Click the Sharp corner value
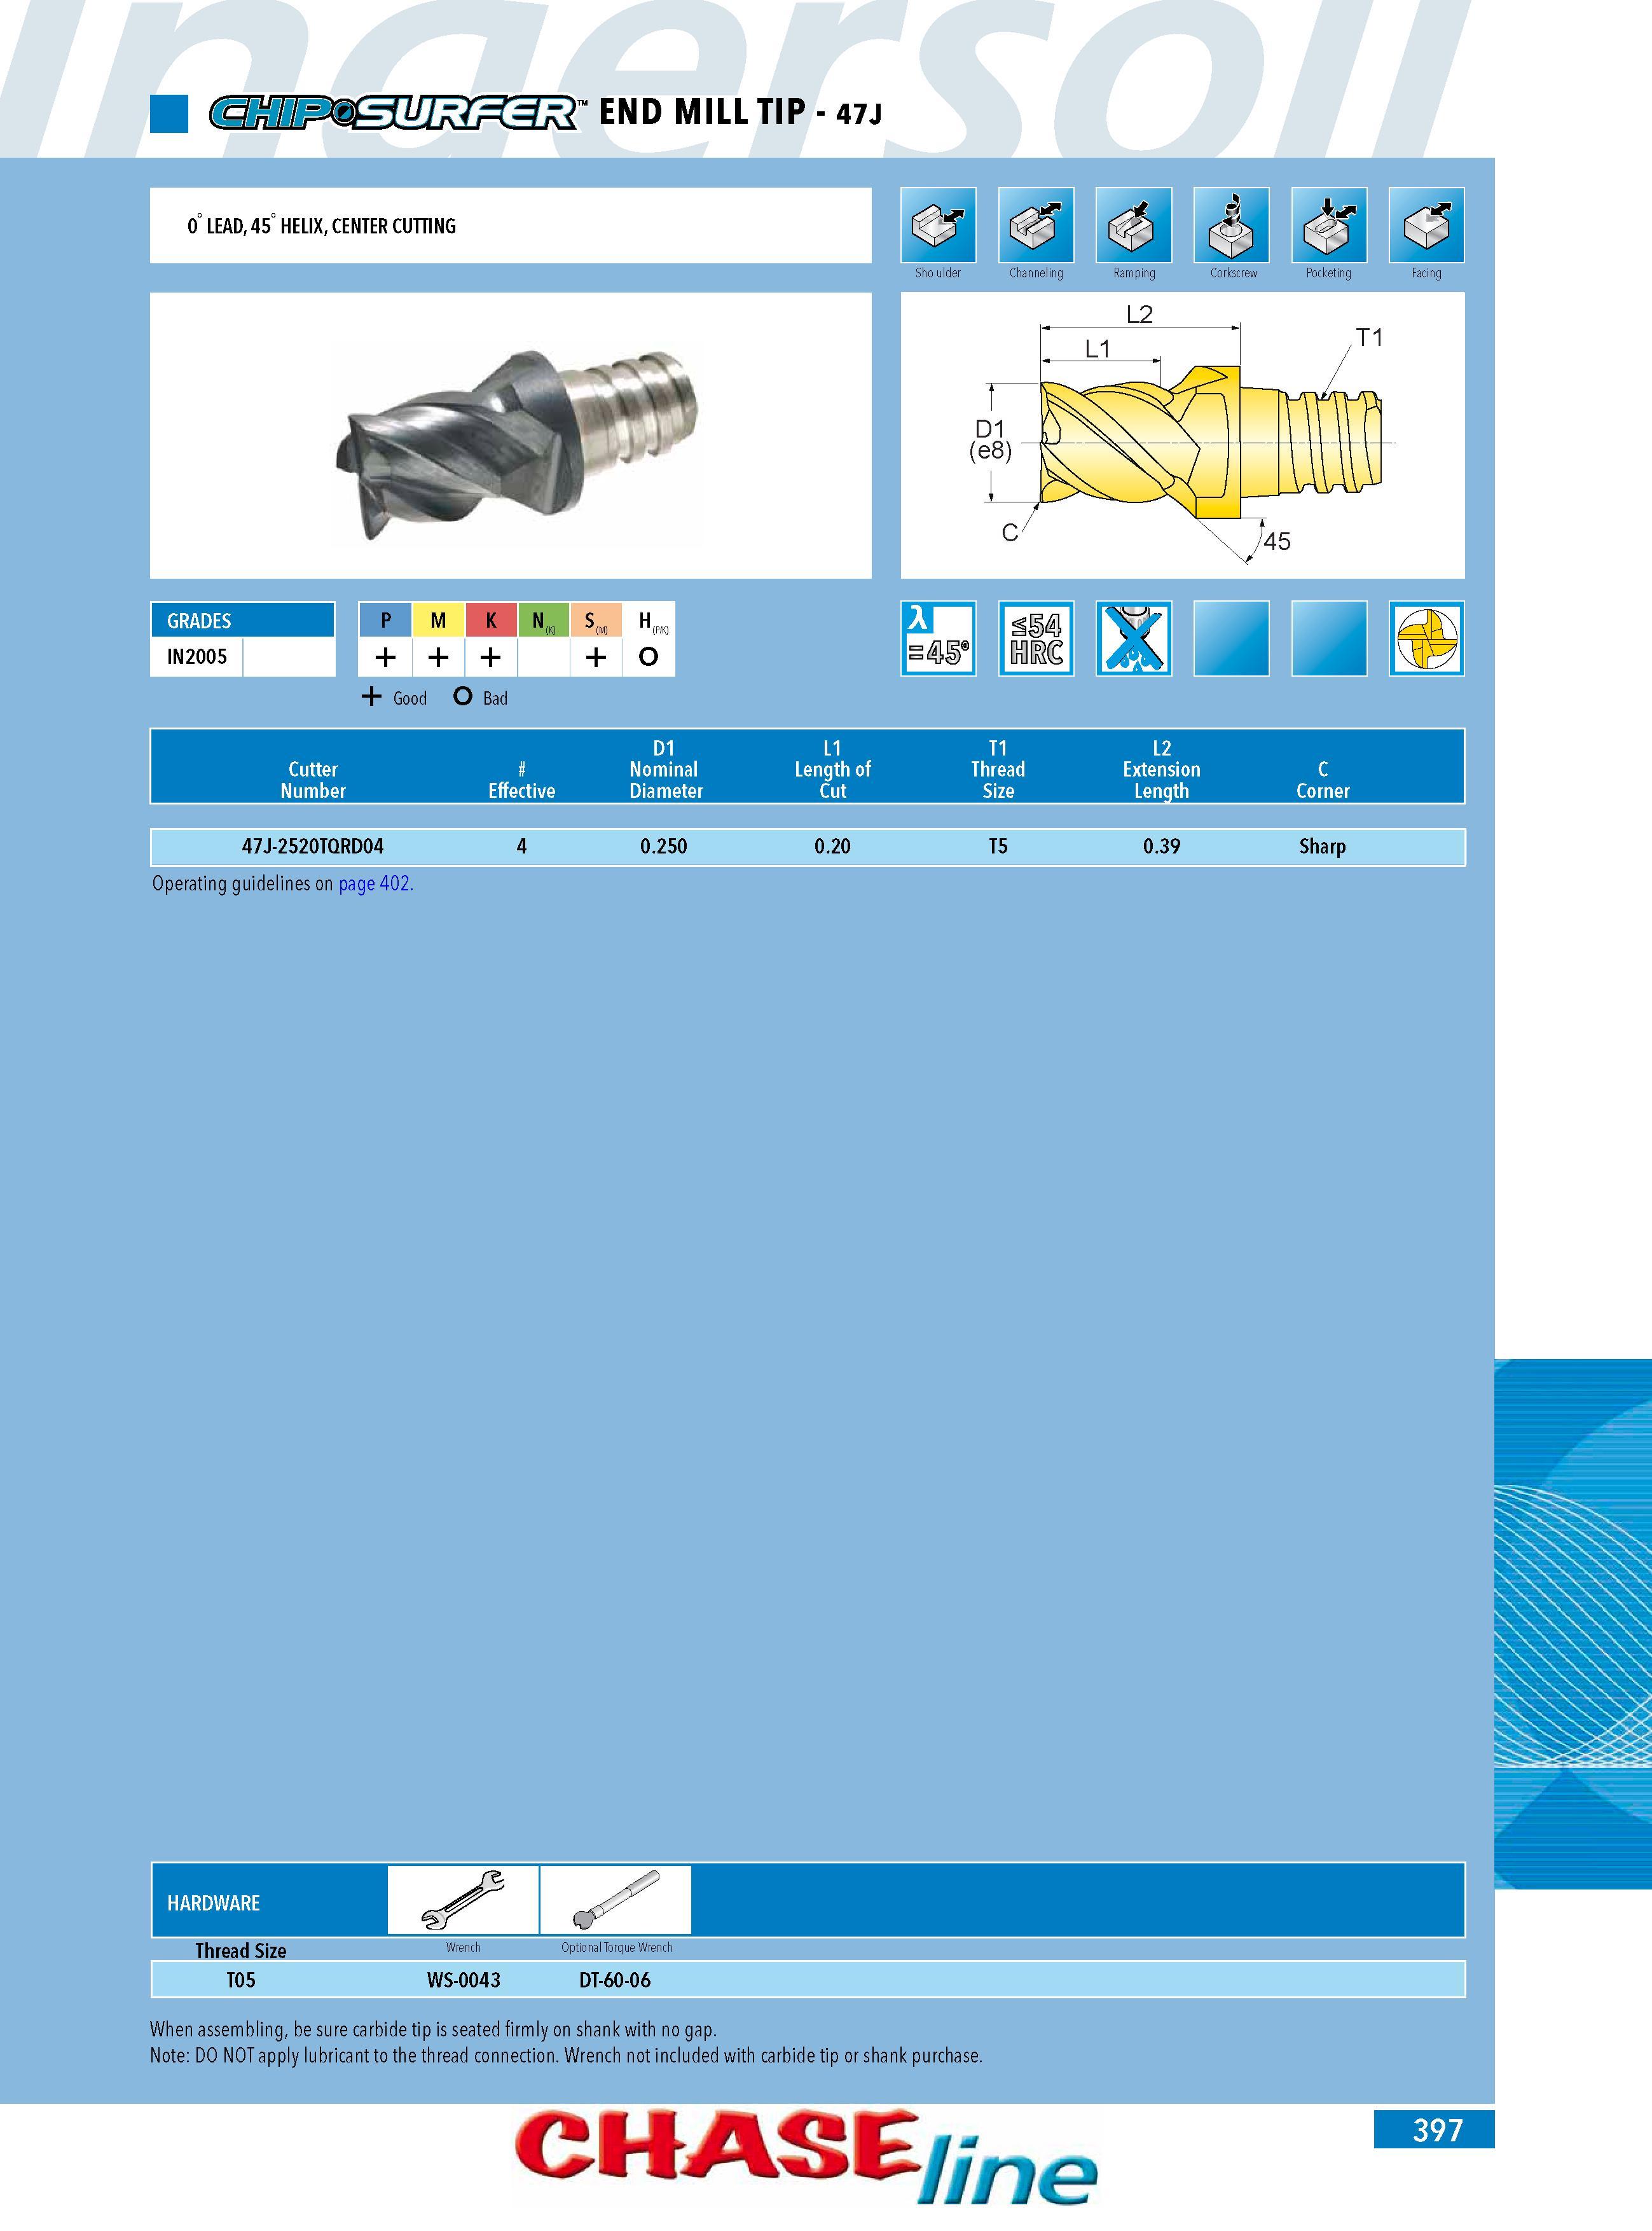 1322,846
